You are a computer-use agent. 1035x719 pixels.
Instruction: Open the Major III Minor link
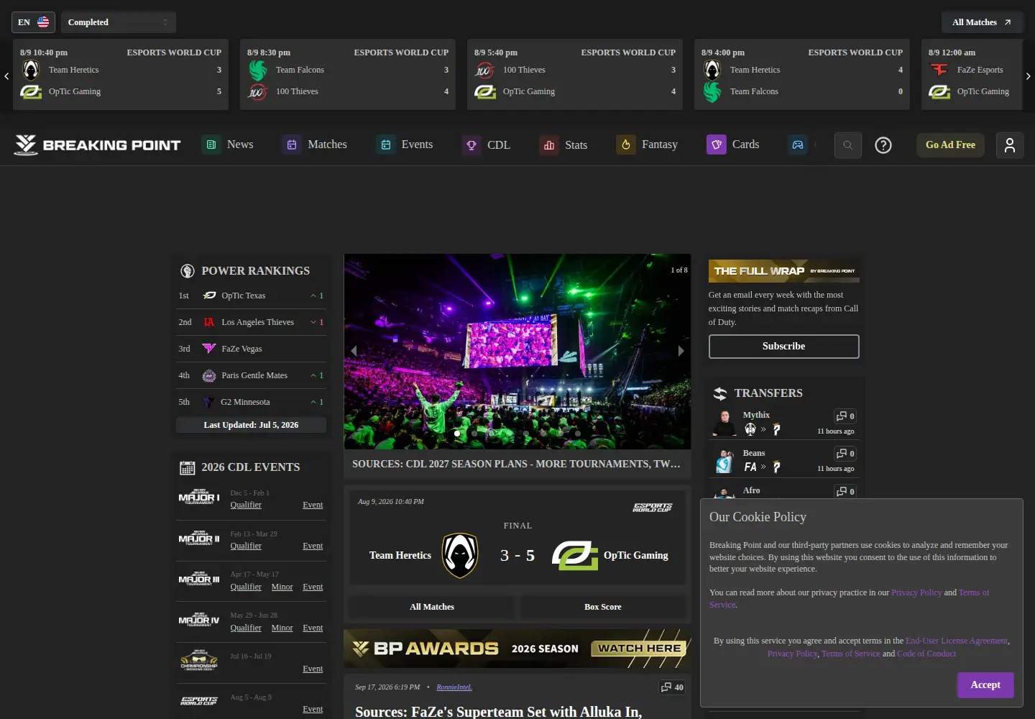point(282,587)
